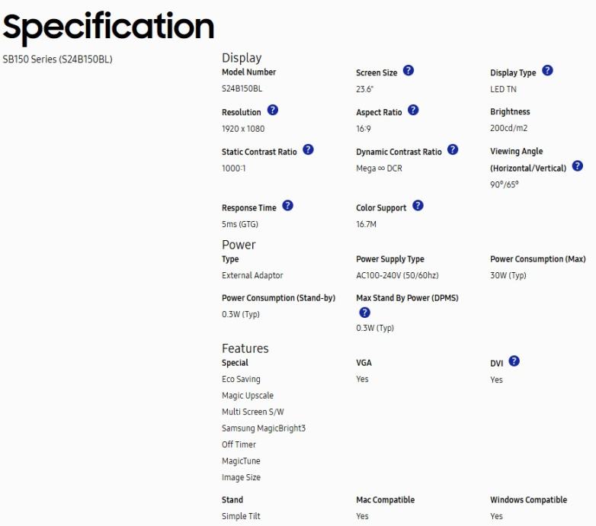Click the Model Number value S24B150BL

(x=242, y=89)
